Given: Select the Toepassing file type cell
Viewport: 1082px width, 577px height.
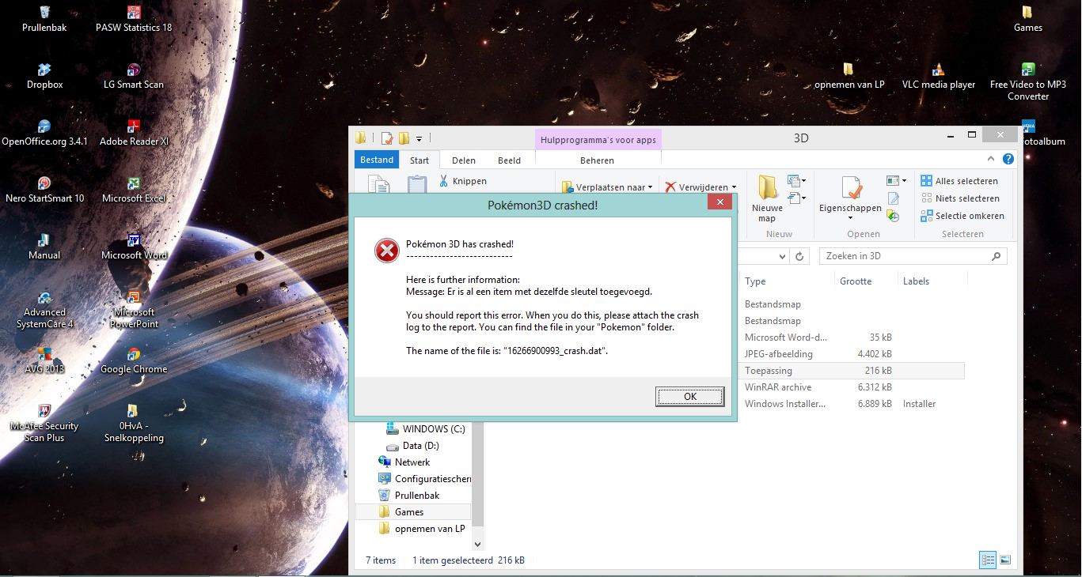Looking at the screenshot, I should click(768, 371).
